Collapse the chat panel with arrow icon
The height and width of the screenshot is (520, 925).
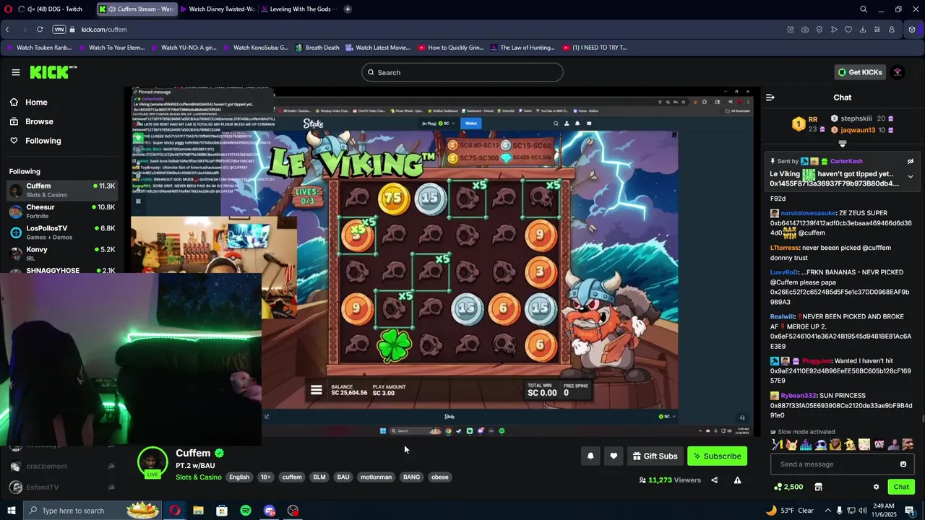coord(770,97)
